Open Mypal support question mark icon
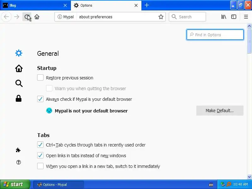The width and height of the screenshot is (252, 189). click(19, 162)
